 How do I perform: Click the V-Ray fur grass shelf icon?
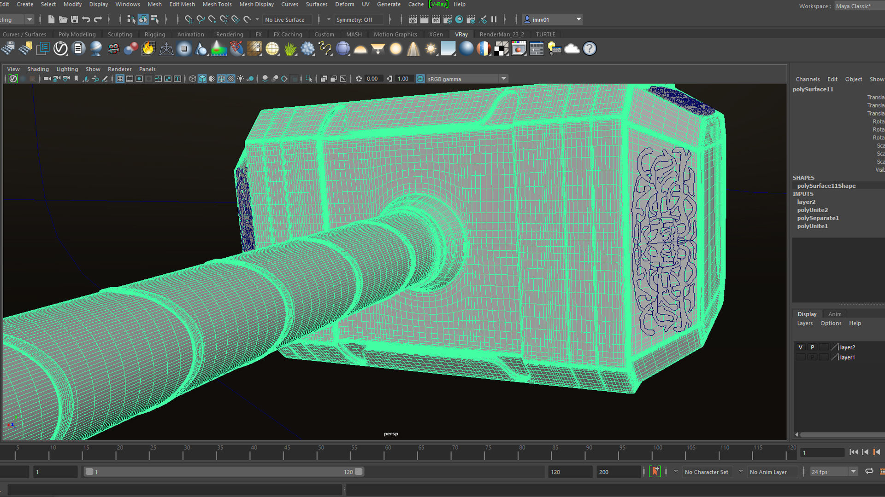(x=290, y=48)
